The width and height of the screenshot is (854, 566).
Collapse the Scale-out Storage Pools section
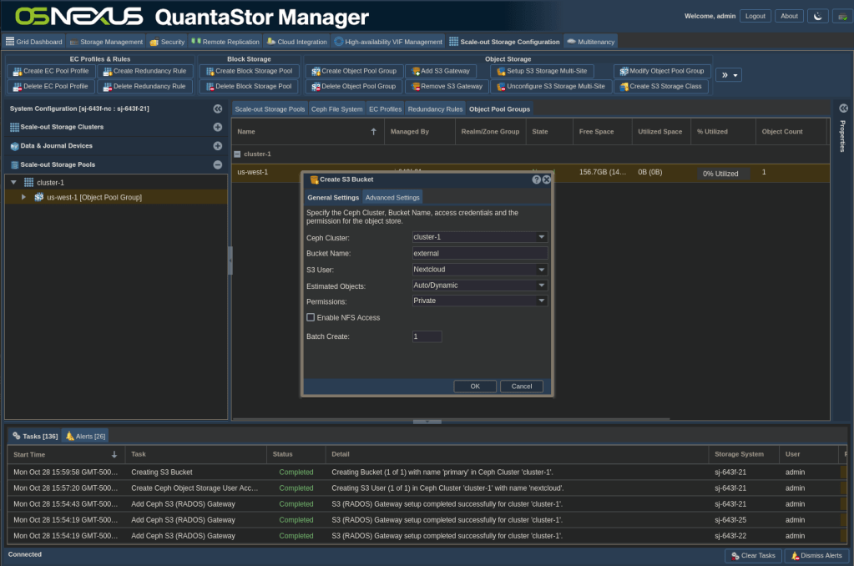[218, 164]
